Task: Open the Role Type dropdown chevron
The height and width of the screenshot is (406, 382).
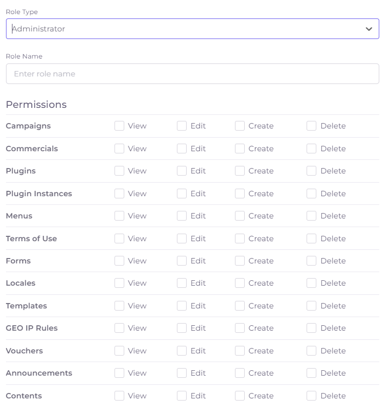Action: (x=368, y=29)
